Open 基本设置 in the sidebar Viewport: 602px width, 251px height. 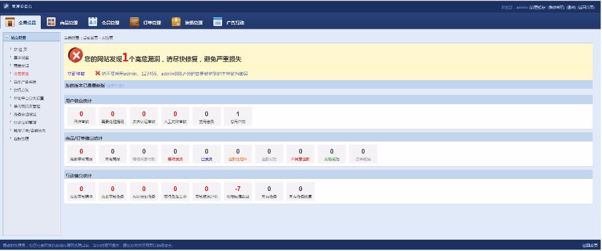tap(21, 57)
